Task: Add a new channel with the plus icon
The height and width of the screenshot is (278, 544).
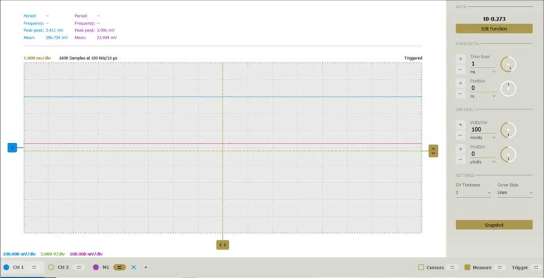Action: pos(146,267)
